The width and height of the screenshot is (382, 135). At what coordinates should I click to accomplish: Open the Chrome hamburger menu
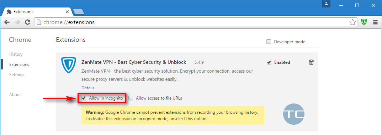pos(376,22)
